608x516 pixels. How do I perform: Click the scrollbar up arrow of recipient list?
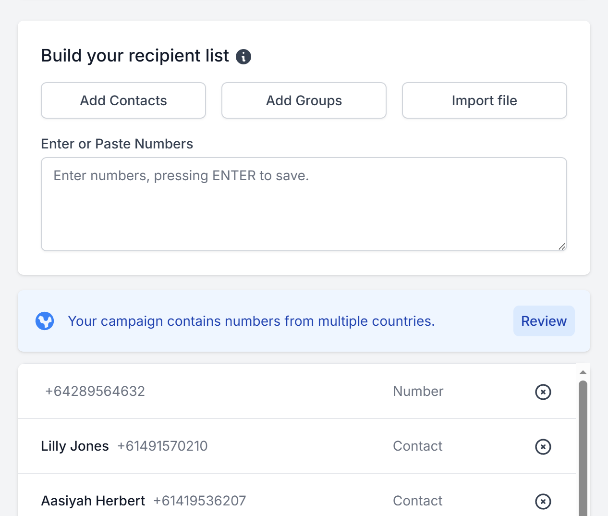pyautogui.click(x=583, y=373)
